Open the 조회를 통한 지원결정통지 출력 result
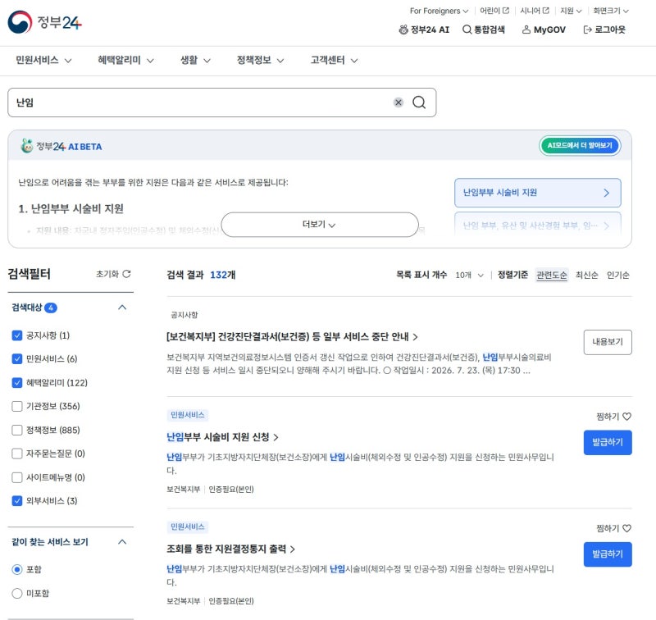 [230, 549]
